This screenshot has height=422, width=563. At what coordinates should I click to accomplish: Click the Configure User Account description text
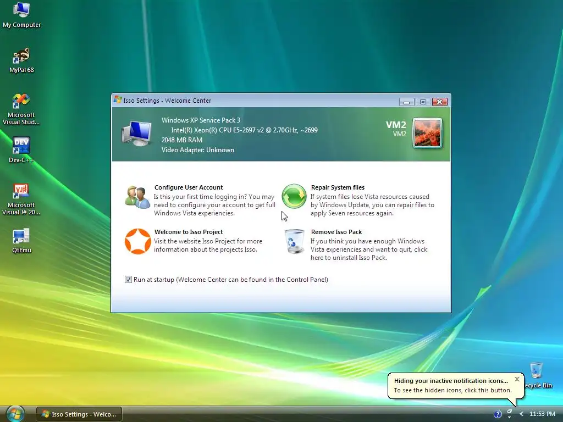point(214,205)
